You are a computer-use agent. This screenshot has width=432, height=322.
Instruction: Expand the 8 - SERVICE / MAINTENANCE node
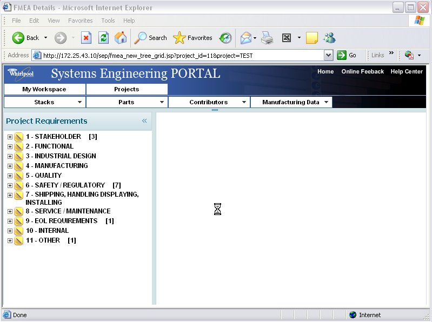point(10,211)
